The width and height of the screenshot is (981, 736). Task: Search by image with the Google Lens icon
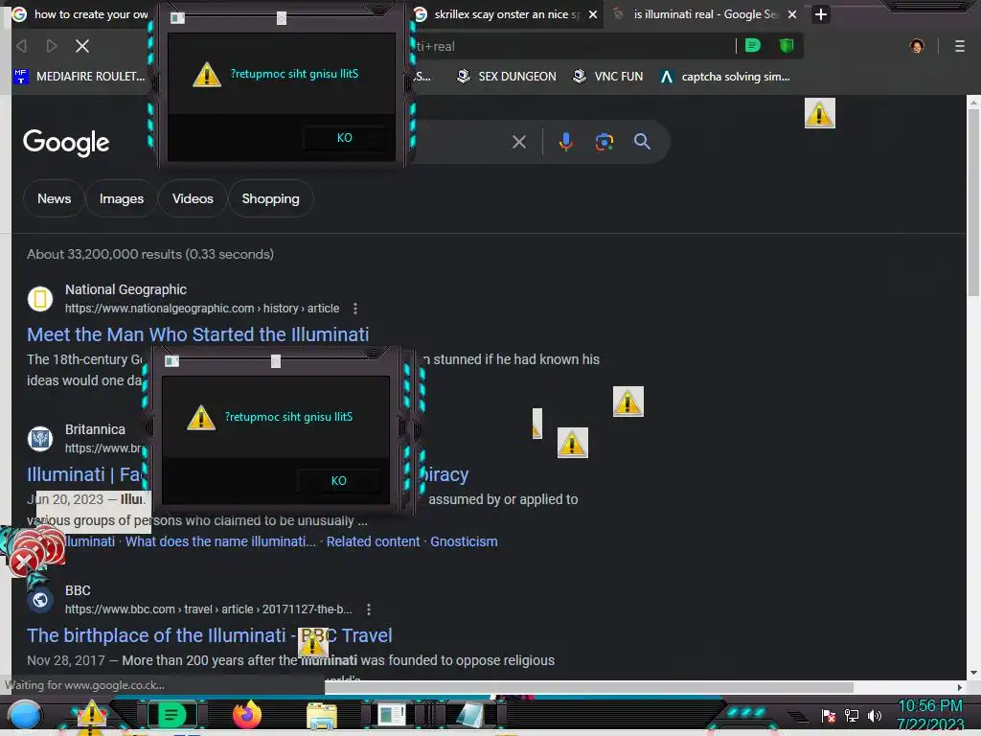[x=604, y=142]
